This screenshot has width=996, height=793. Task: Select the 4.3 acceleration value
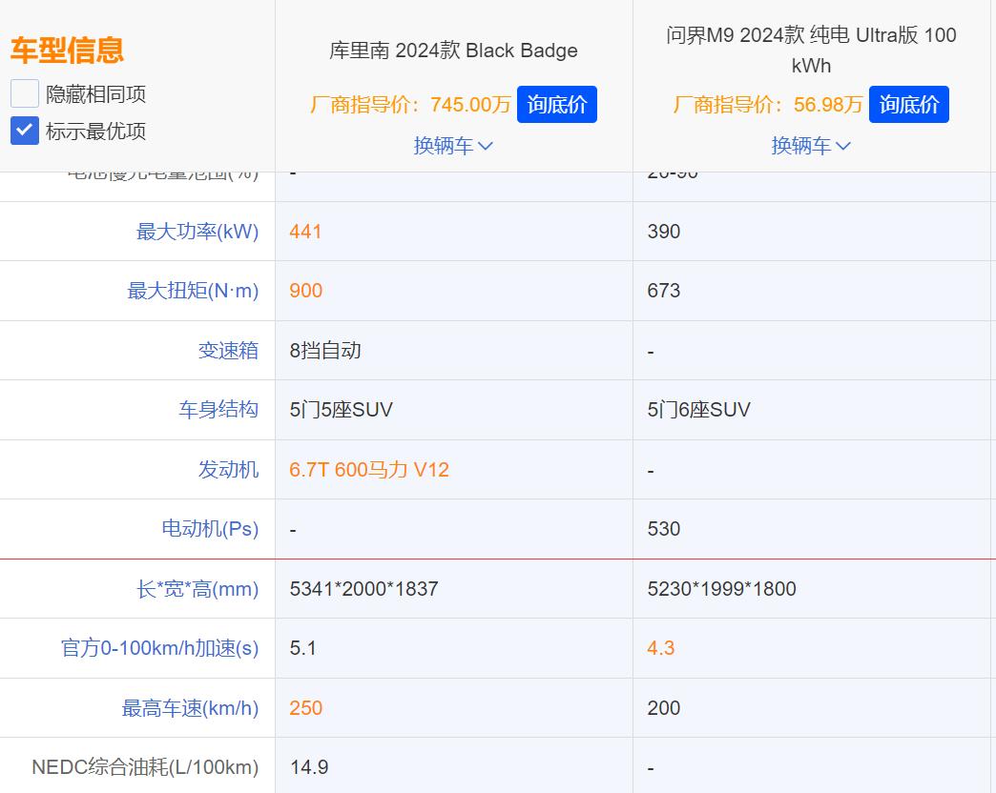pyautogui.click(x=660, y=648)
